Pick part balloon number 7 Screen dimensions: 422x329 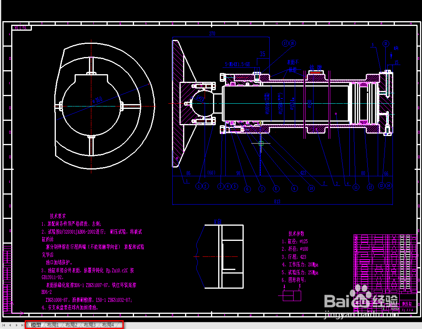point(262,189)
